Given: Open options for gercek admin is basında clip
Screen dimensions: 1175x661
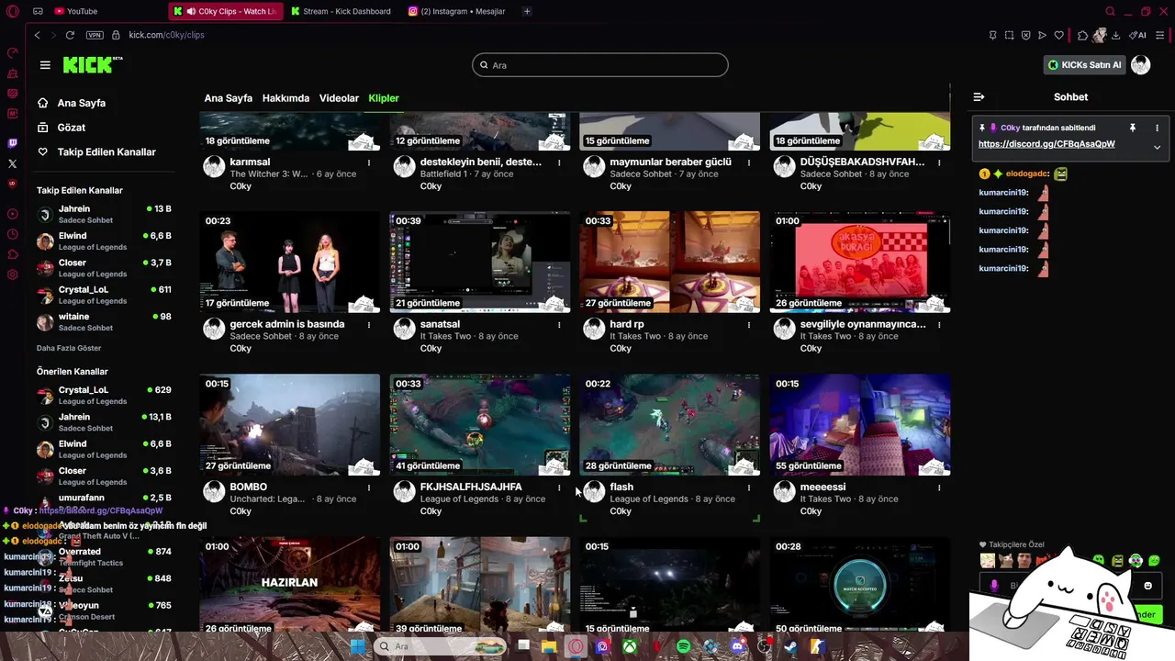Looking at the screenshot, I should tap(369, 325).
